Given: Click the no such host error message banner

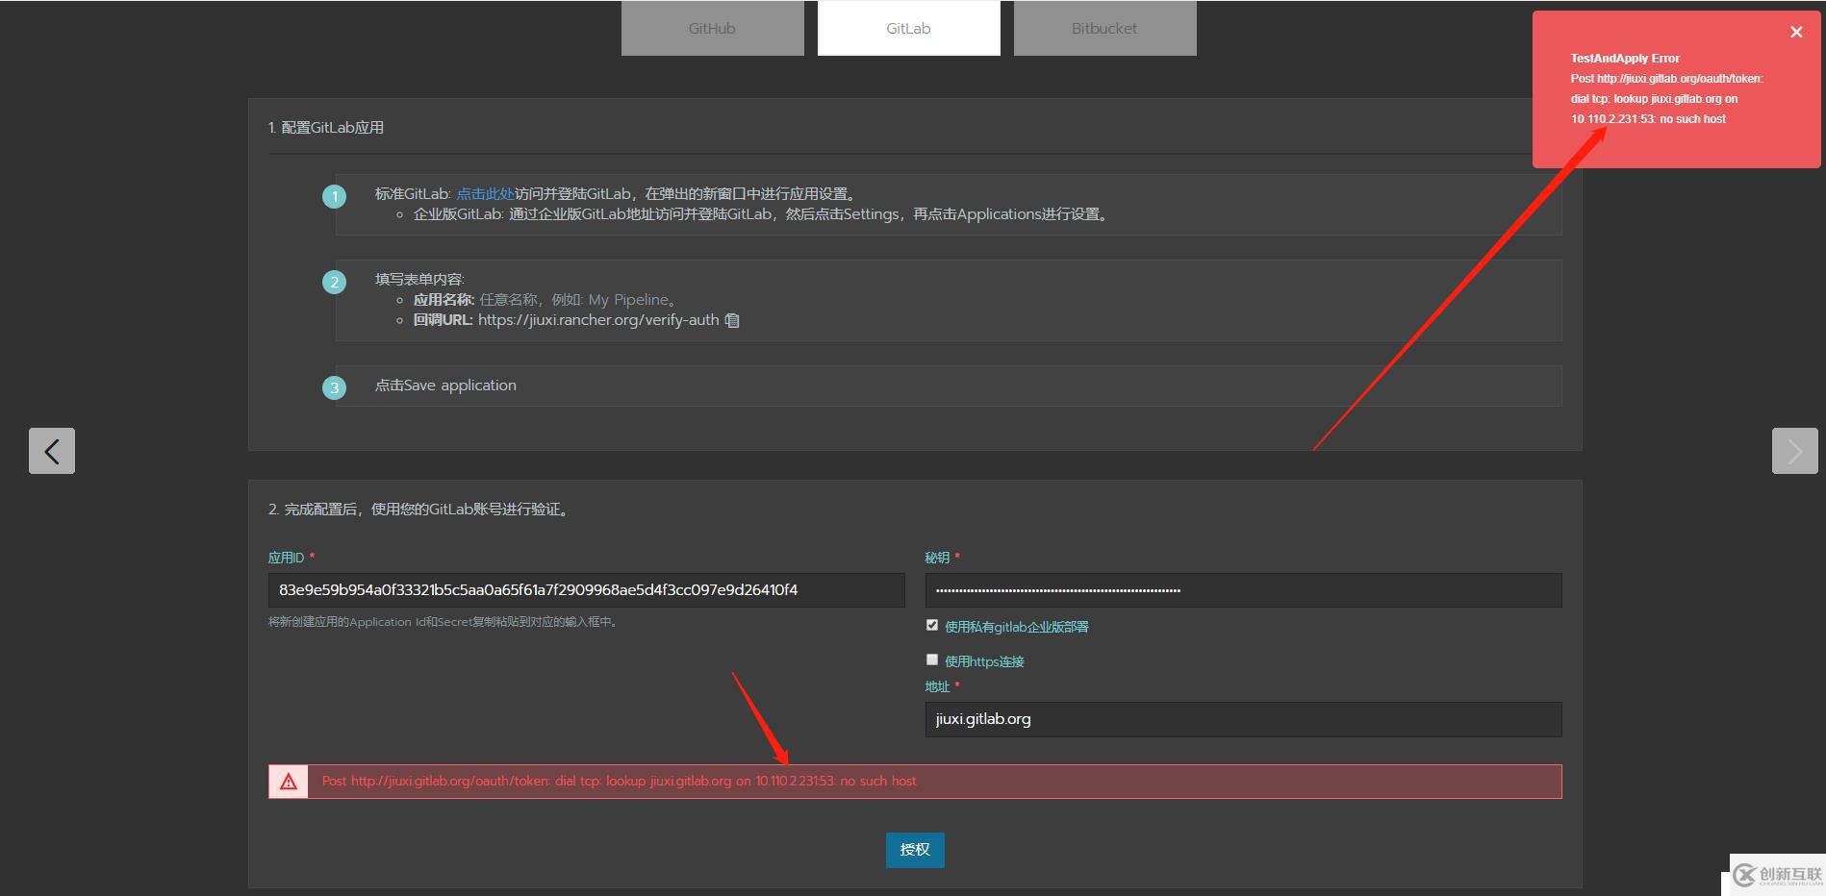Looking at the screenshot, I should point(620,781).
